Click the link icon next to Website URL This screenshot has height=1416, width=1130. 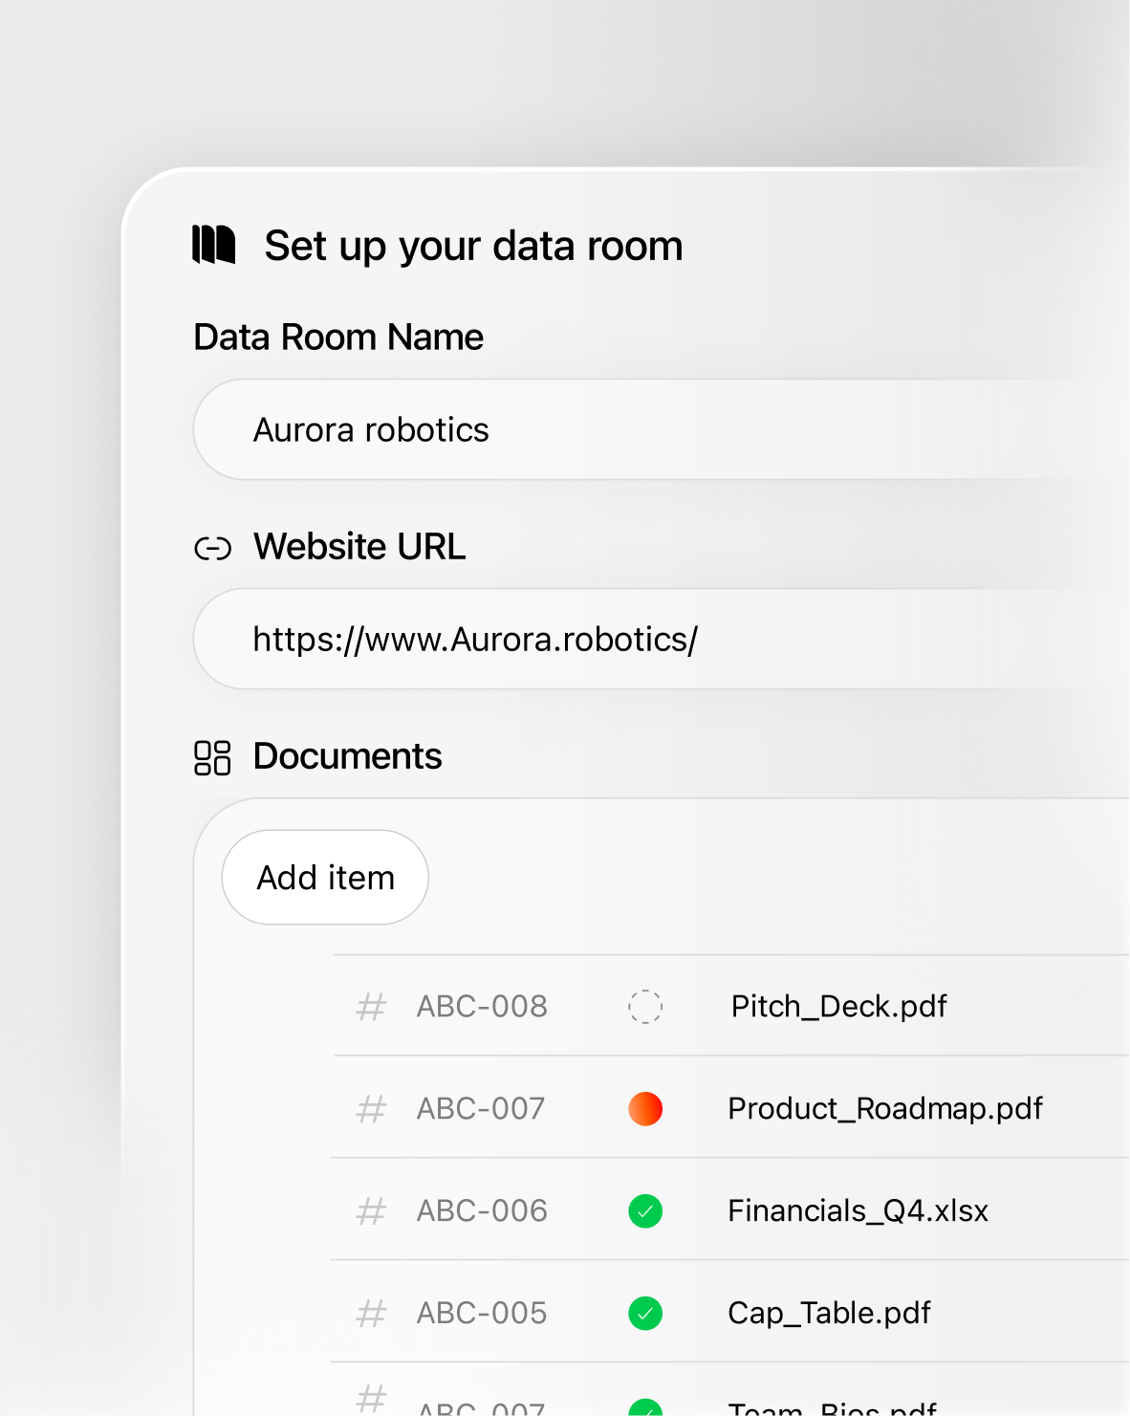coord(212,549)
